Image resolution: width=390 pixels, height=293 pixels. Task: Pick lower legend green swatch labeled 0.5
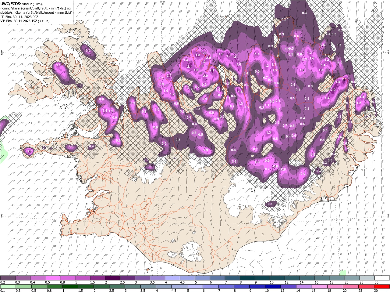click(39, 287)
